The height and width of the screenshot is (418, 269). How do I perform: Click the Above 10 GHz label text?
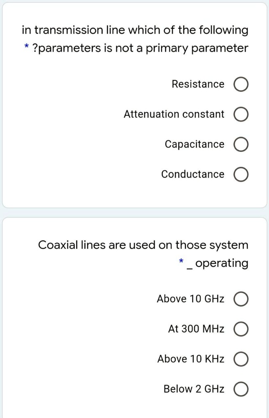click(190, 299)
